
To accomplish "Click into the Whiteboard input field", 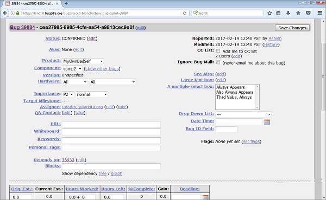I will click(x=111, y=132).
